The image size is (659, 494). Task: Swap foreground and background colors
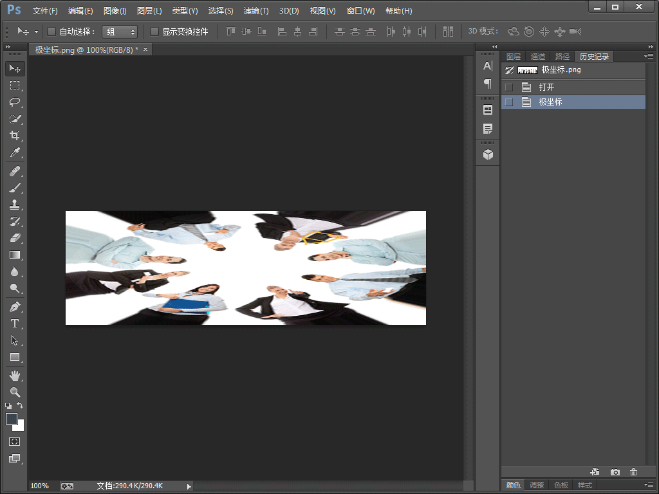pyautogui.click(x=20, y=405)
